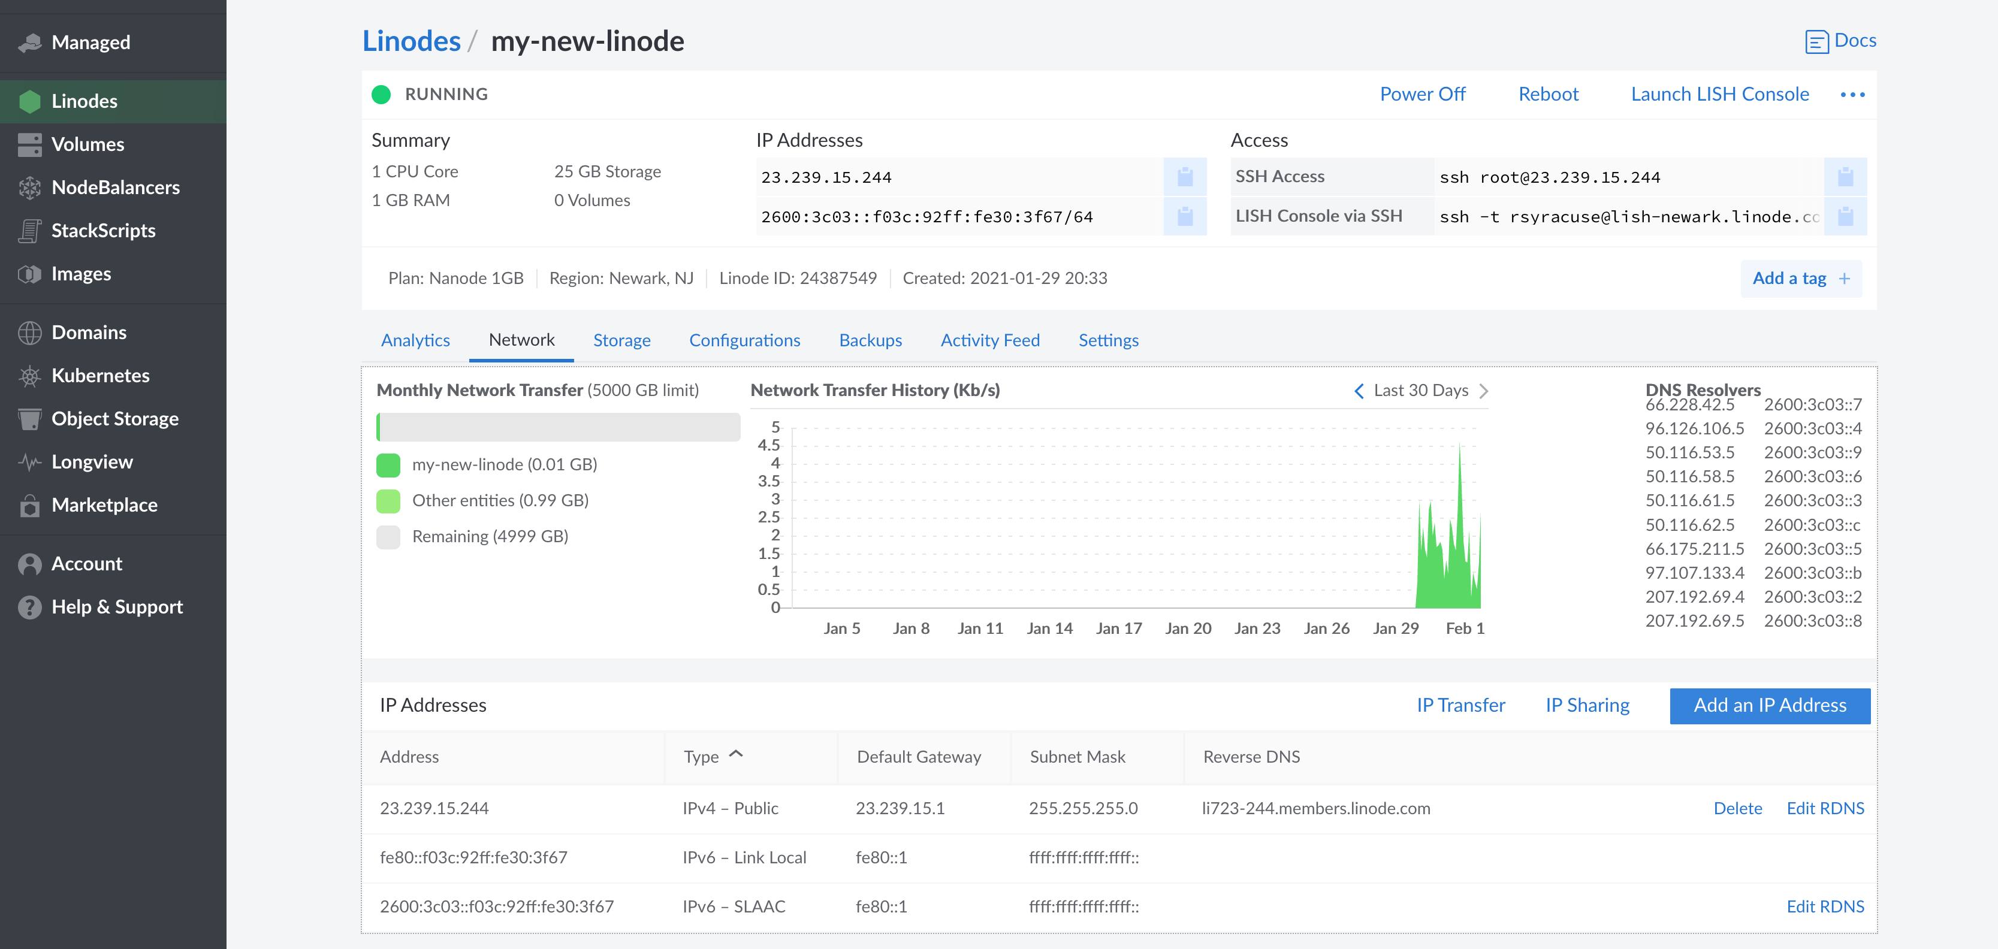Open Longview from the sidebar
The image size is (1998, 949).
tap(92, 461)
